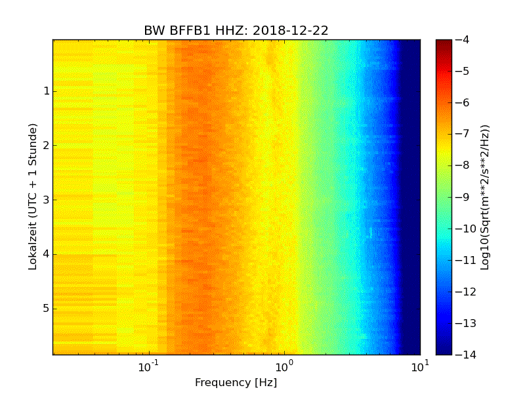Click the colorbar tick label −4
Viewport: 525px width, 394px height.
click(x=462, y=39)
